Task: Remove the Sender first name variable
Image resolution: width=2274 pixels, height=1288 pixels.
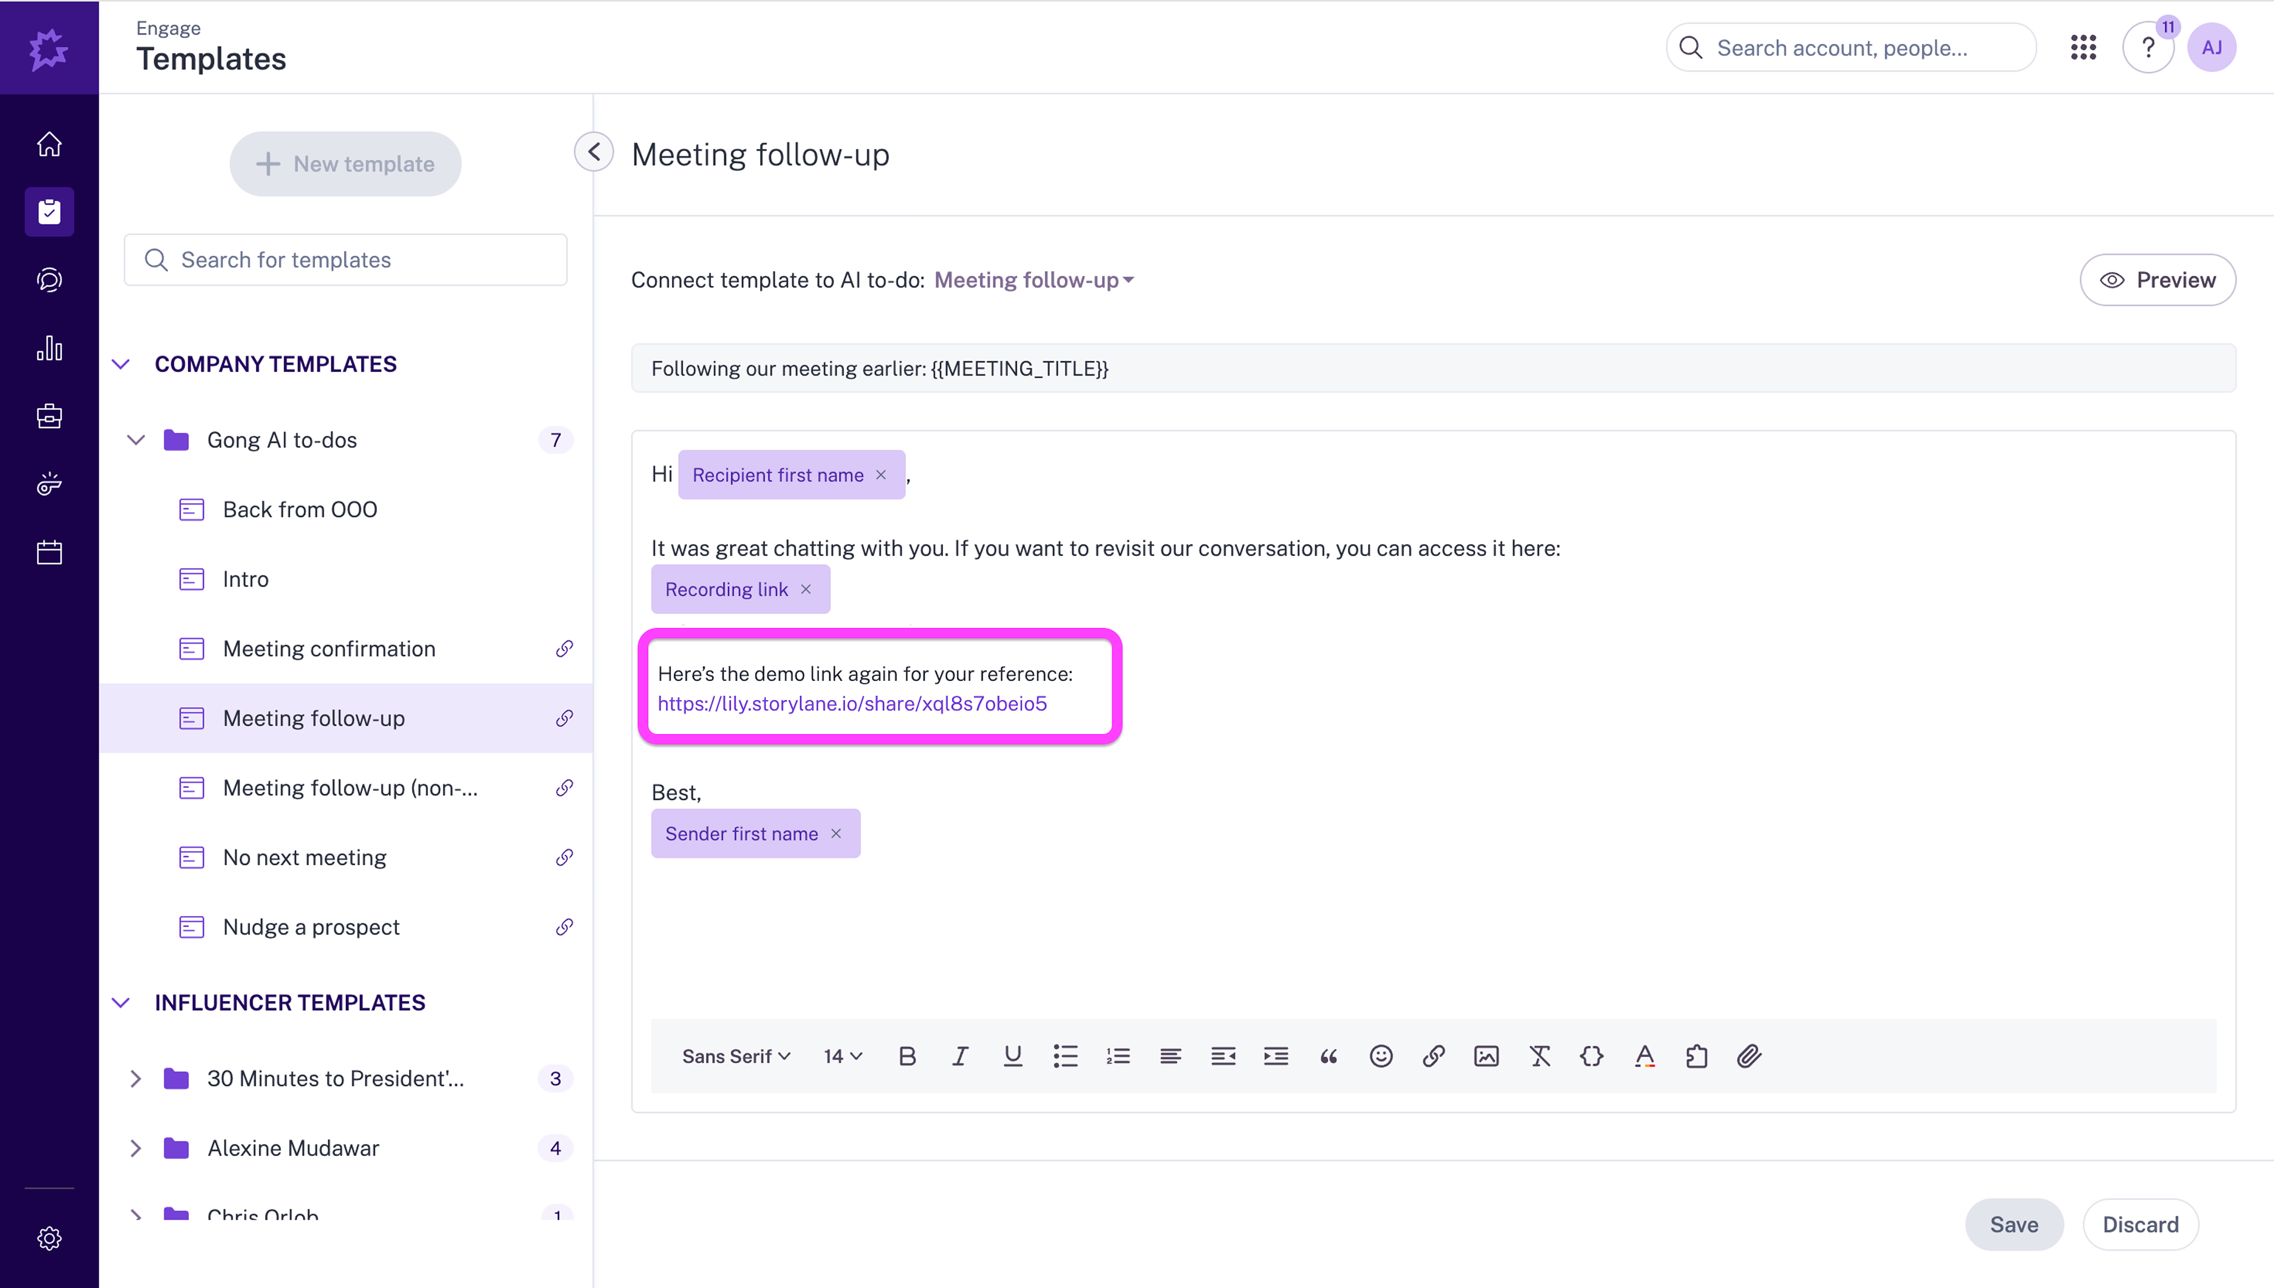Action: click(x=836, y=833)
